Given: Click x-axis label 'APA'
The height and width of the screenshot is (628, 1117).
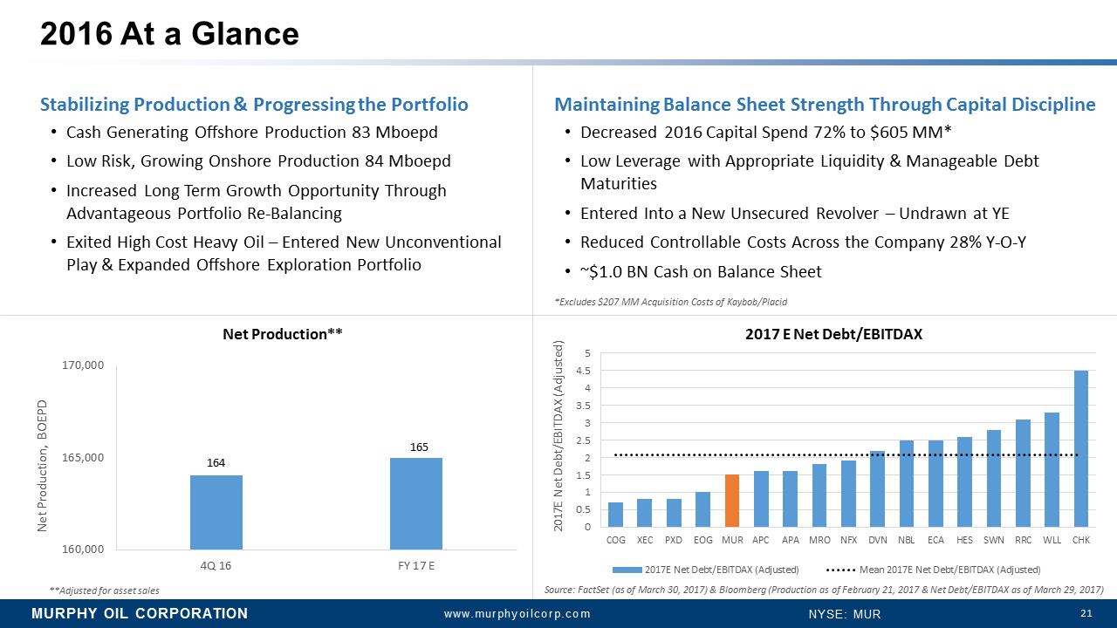Looking at the screenshot, I should [x=791, y=541].
